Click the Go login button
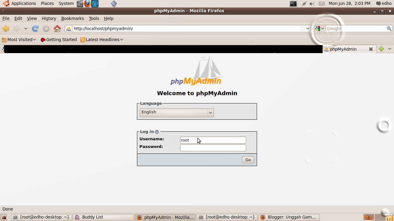The height and width of the screenshot is (221, 394). [248, 160]
